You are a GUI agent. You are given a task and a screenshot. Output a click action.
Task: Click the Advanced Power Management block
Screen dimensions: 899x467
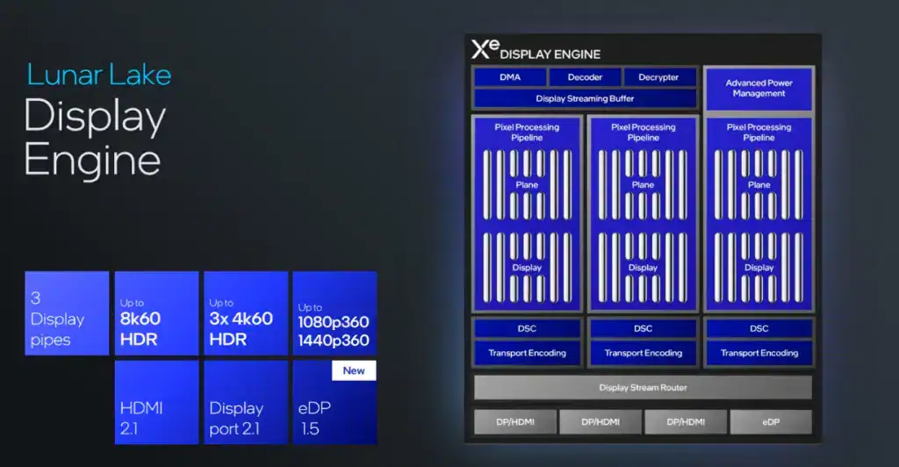tap(759, 89)
